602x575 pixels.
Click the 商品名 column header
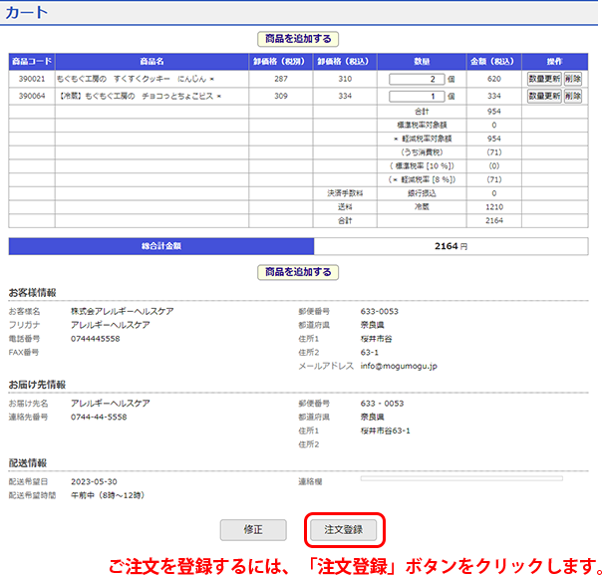[x=151, y=61]
